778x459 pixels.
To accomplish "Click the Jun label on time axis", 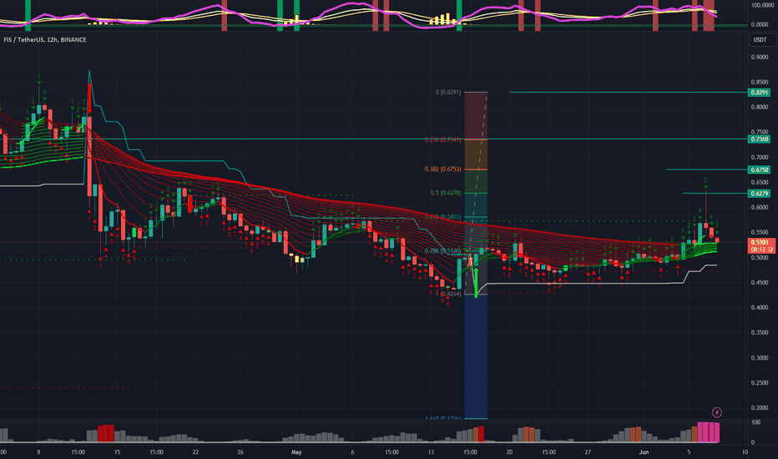I will pyautogui.click(x=644, y=452).
